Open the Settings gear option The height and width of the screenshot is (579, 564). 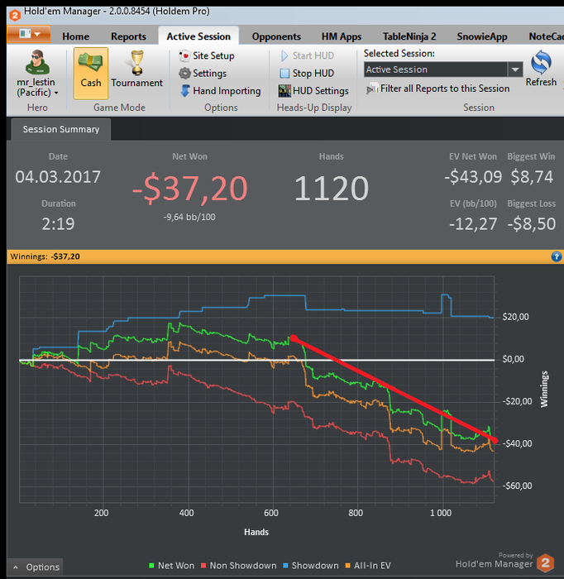(203, 74)
